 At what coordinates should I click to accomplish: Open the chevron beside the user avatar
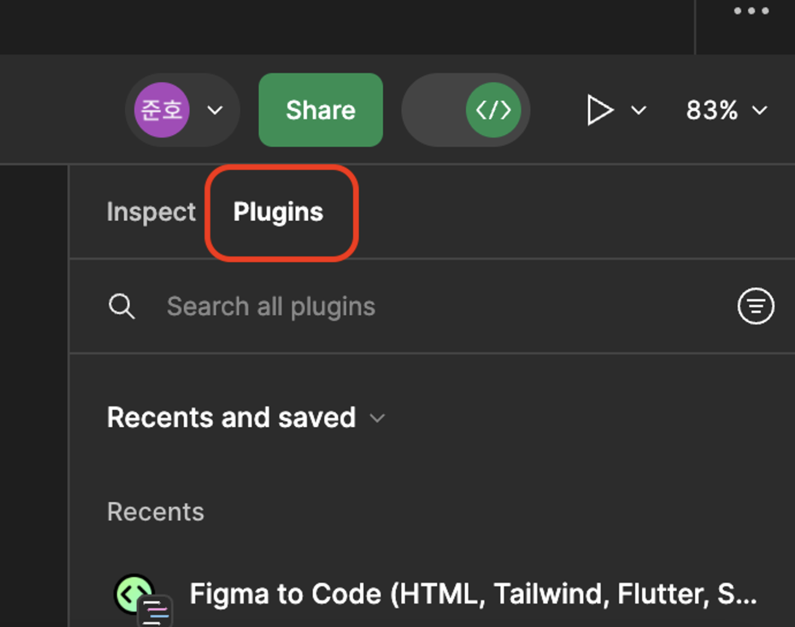(215, 110)
